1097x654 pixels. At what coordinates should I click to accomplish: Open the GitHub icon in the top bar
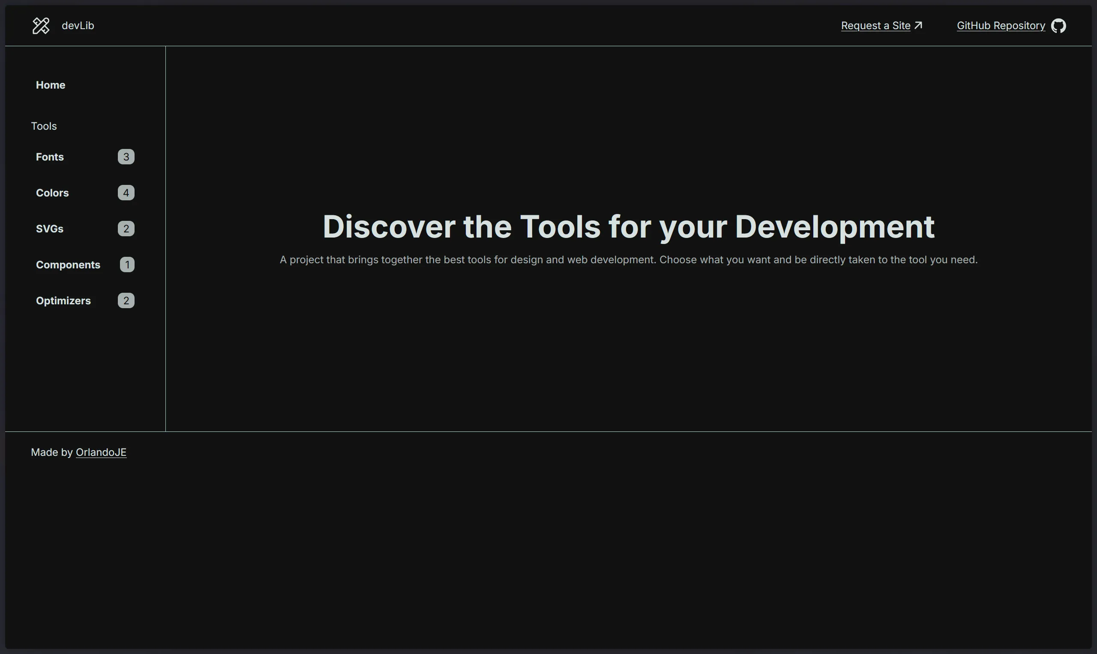point(1058,25)
